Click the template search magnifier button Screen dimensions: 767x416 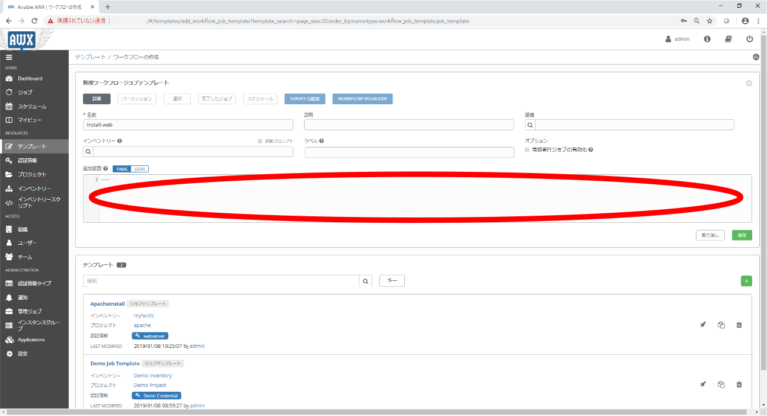(366, 281)
